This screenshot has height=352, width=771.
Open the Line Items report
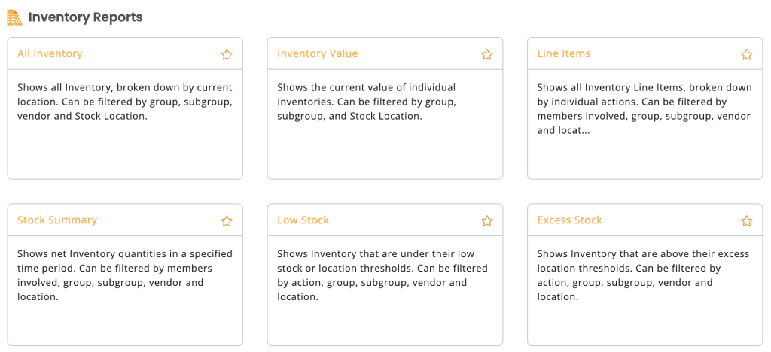click(563, 53)
